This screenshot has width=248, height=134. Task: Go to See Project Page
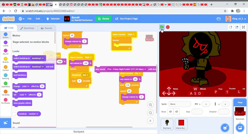coord(126,19)
